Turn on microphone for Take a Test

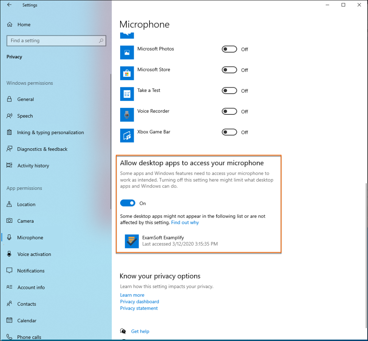point(229,91)
